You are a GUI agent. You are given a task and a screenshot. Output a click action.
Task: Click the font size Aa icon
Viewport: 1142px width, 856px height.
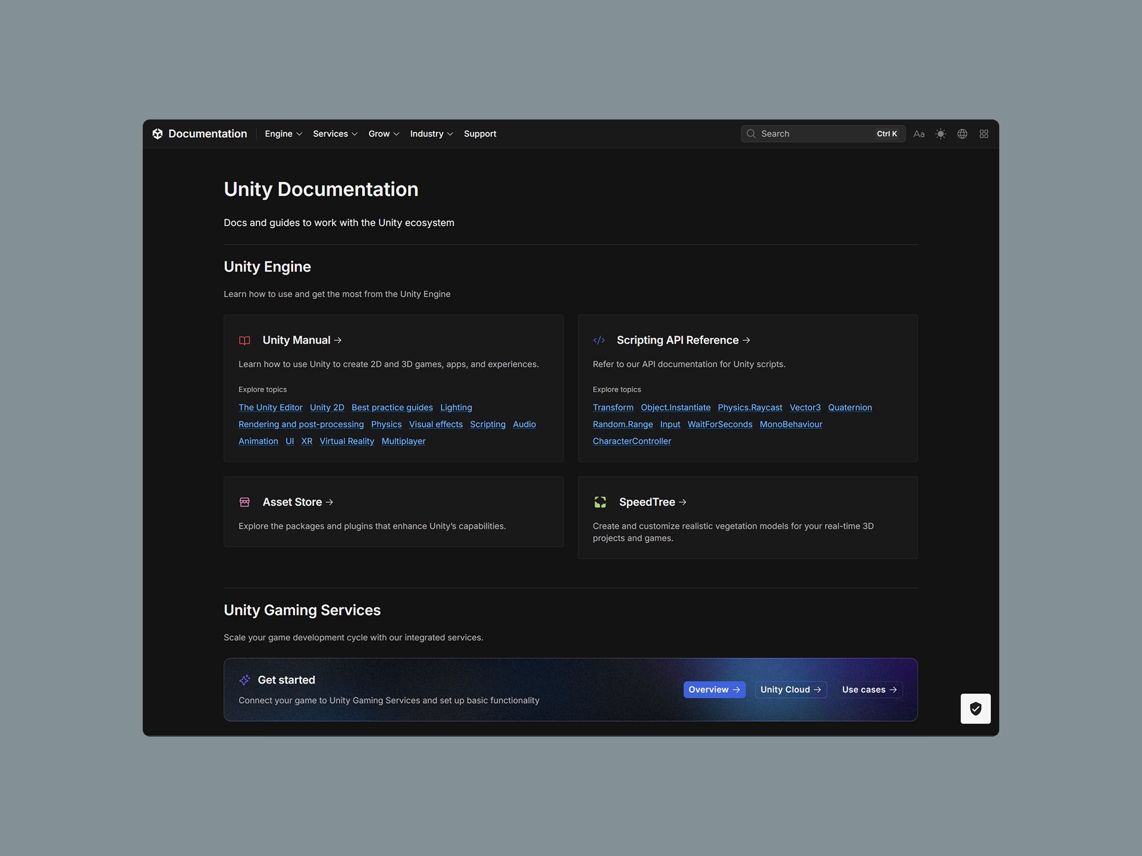click(919, 134)
